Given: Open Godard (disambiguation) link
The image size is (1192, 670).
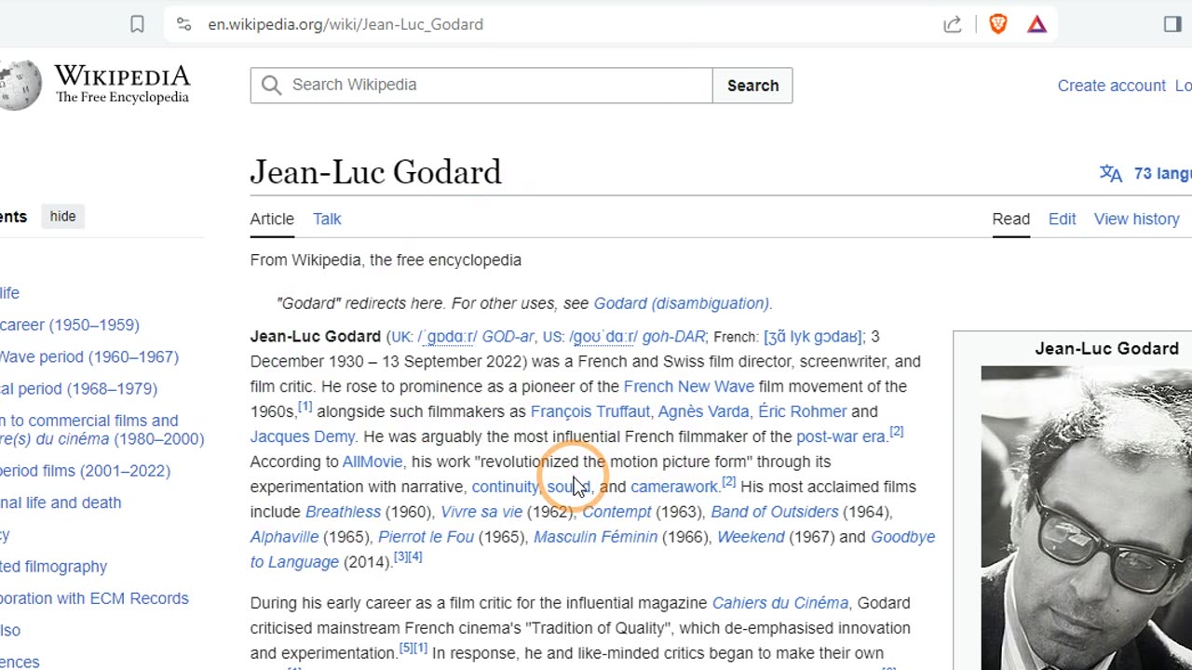Looking at the screenshot, I should point(682,303).
